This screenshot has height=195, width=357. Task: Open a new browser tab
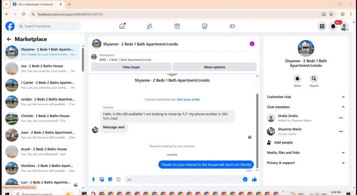pyautogui.click(x=69, y=4)
